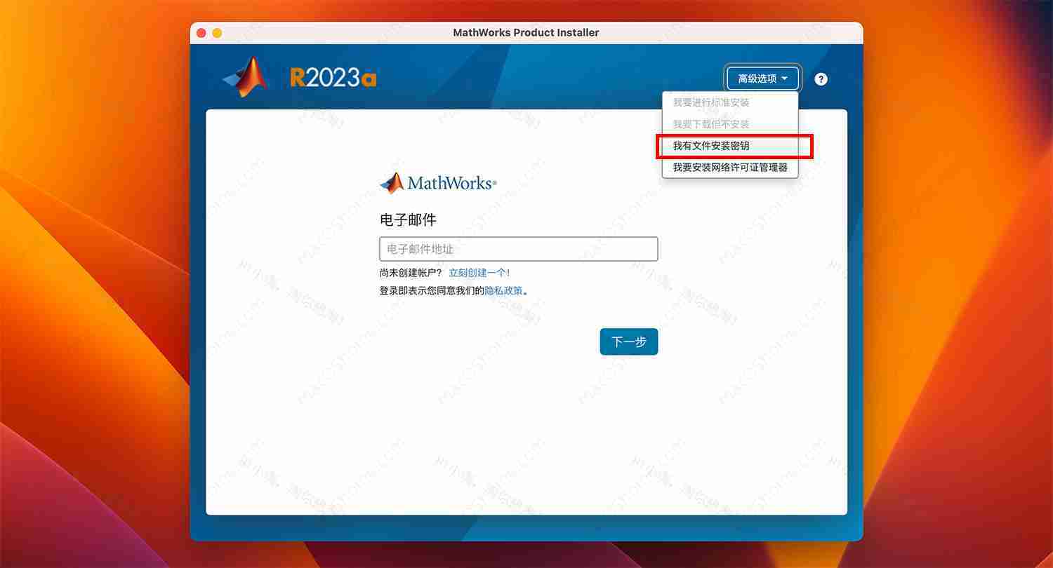Click the 电子邮件地址 input field
Image resolution: width=1053 pixels, height=568 pixels.
pos(518,249)
